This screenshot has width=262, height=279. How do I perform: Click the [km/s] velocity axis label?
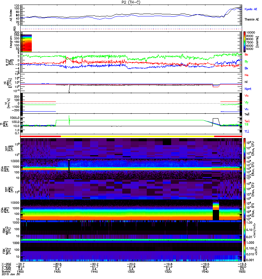8,104
